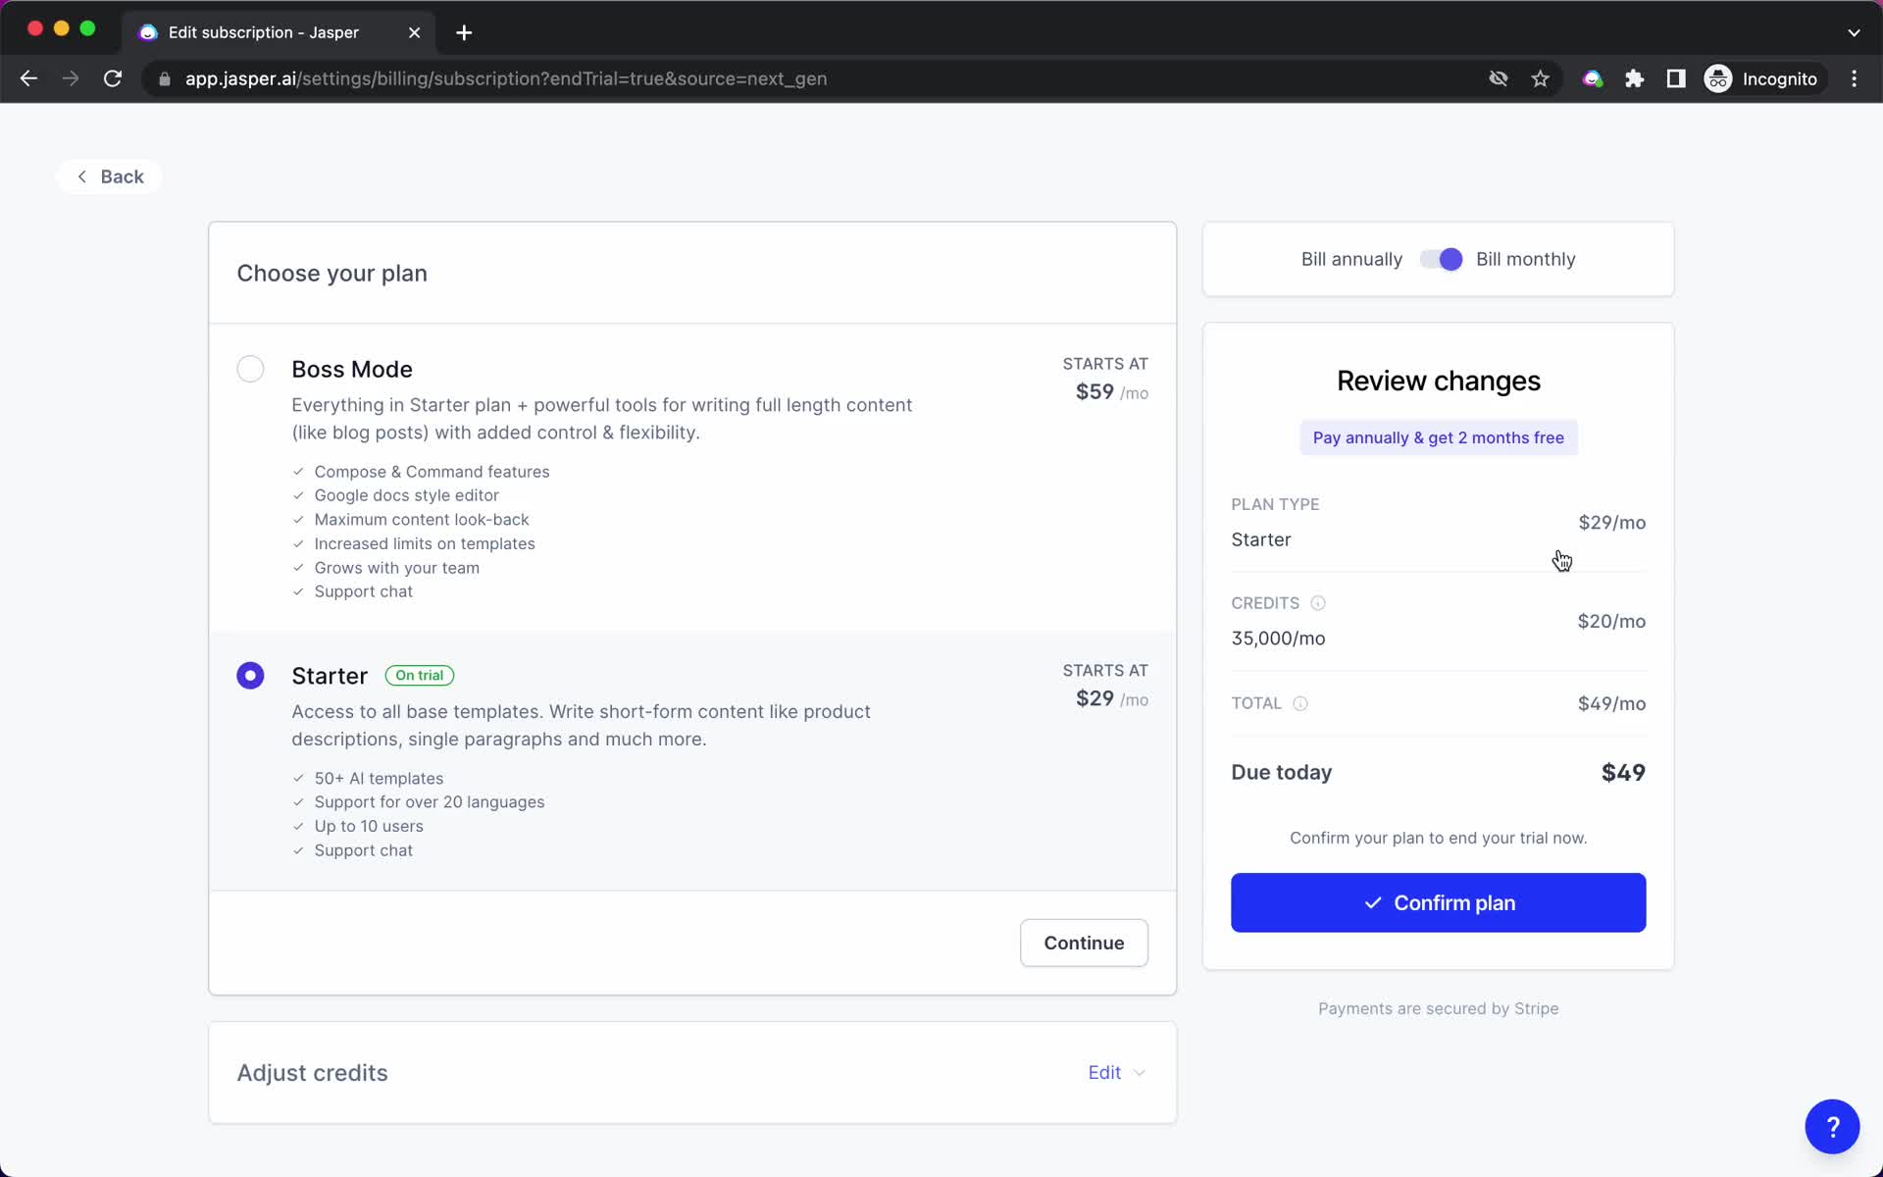Click TOTAL info tooltip icon

coord(1301,702)
